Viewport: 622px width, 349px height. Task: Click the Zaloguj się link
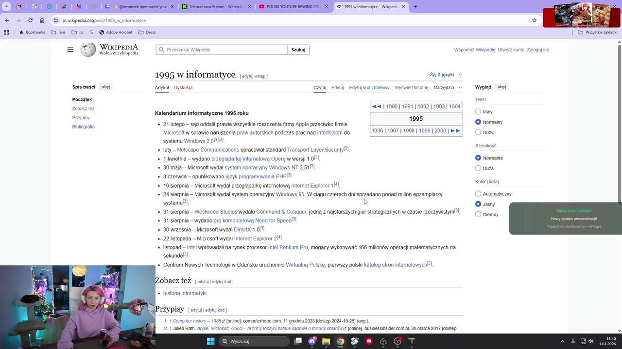[x=538, y=50]
